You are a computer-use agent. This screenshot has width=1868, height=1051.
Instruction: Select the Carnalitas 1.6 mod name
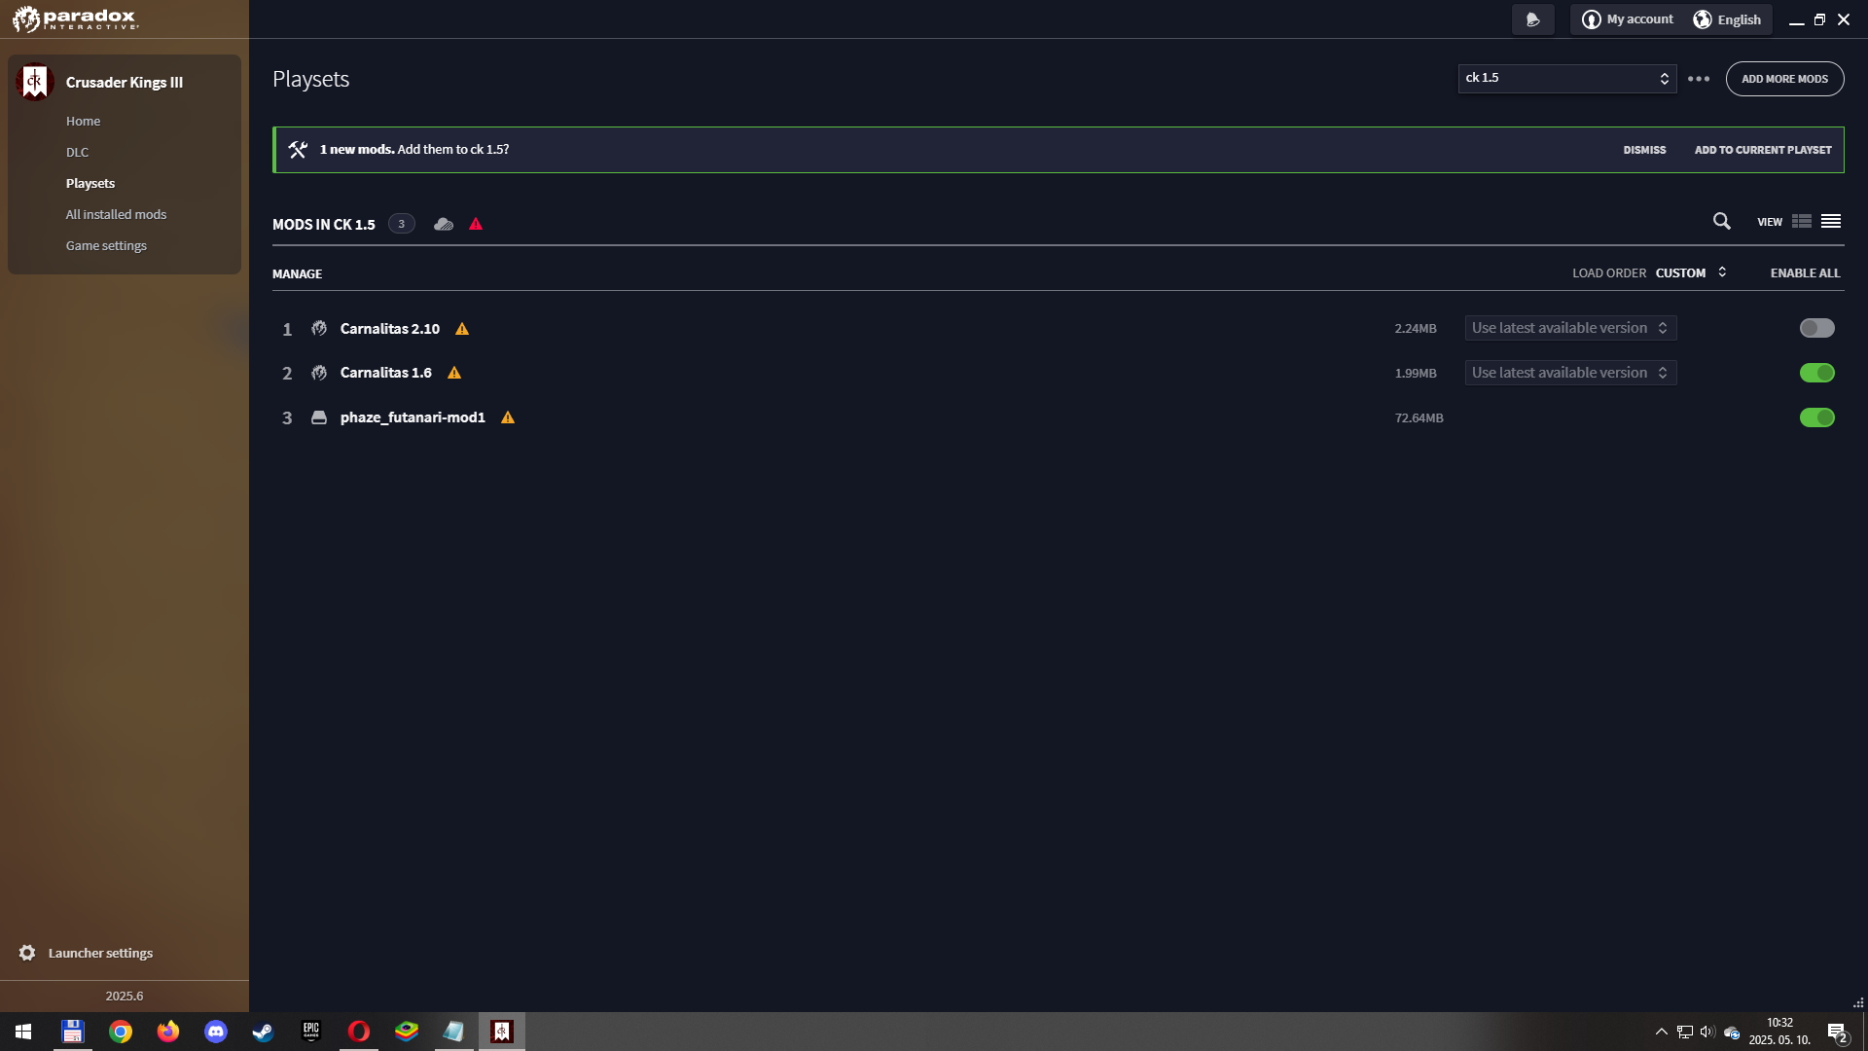[x=385, y=373]
